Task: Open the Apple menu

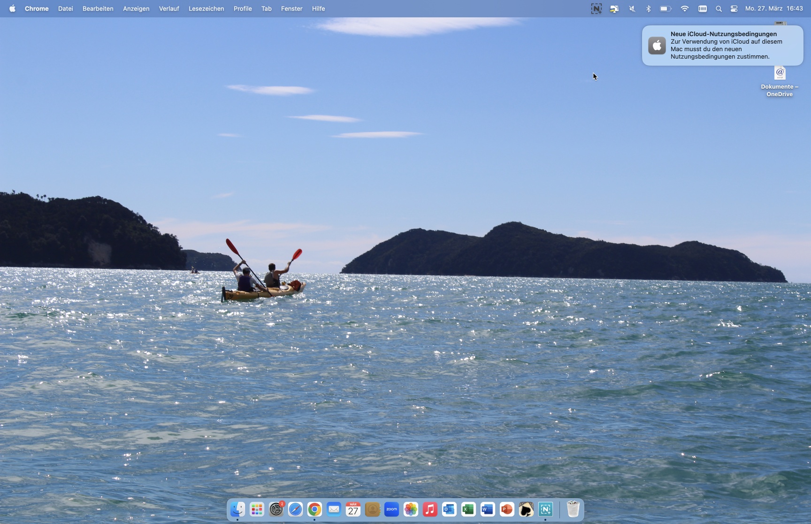Action: [x=12, y=8]
